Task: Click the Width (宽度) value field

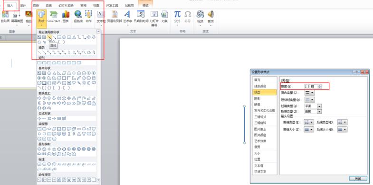Action: [311, 87]
